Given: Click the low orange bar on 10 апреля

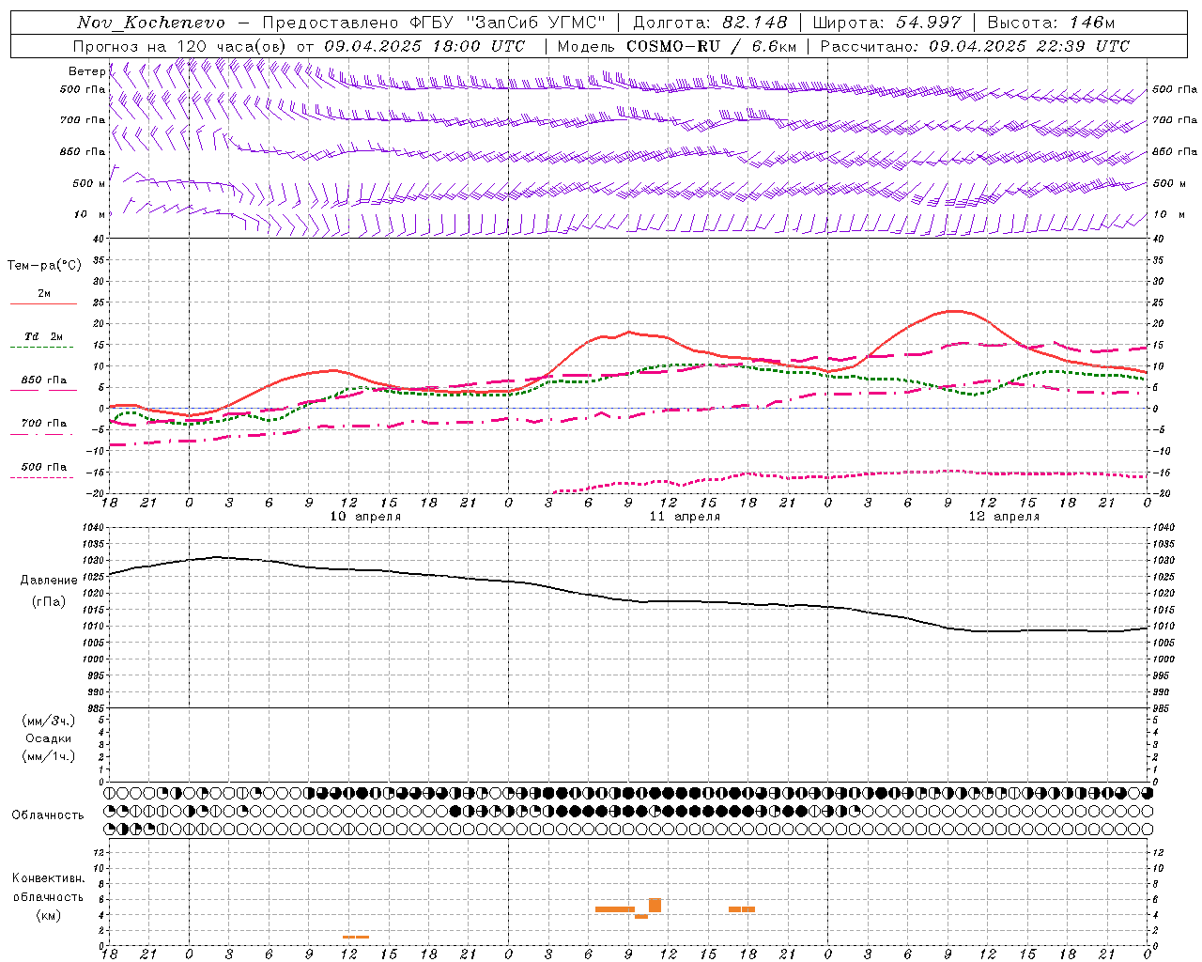Looking at the screenshot, I should pyautogui.click(x=356, y=937).
